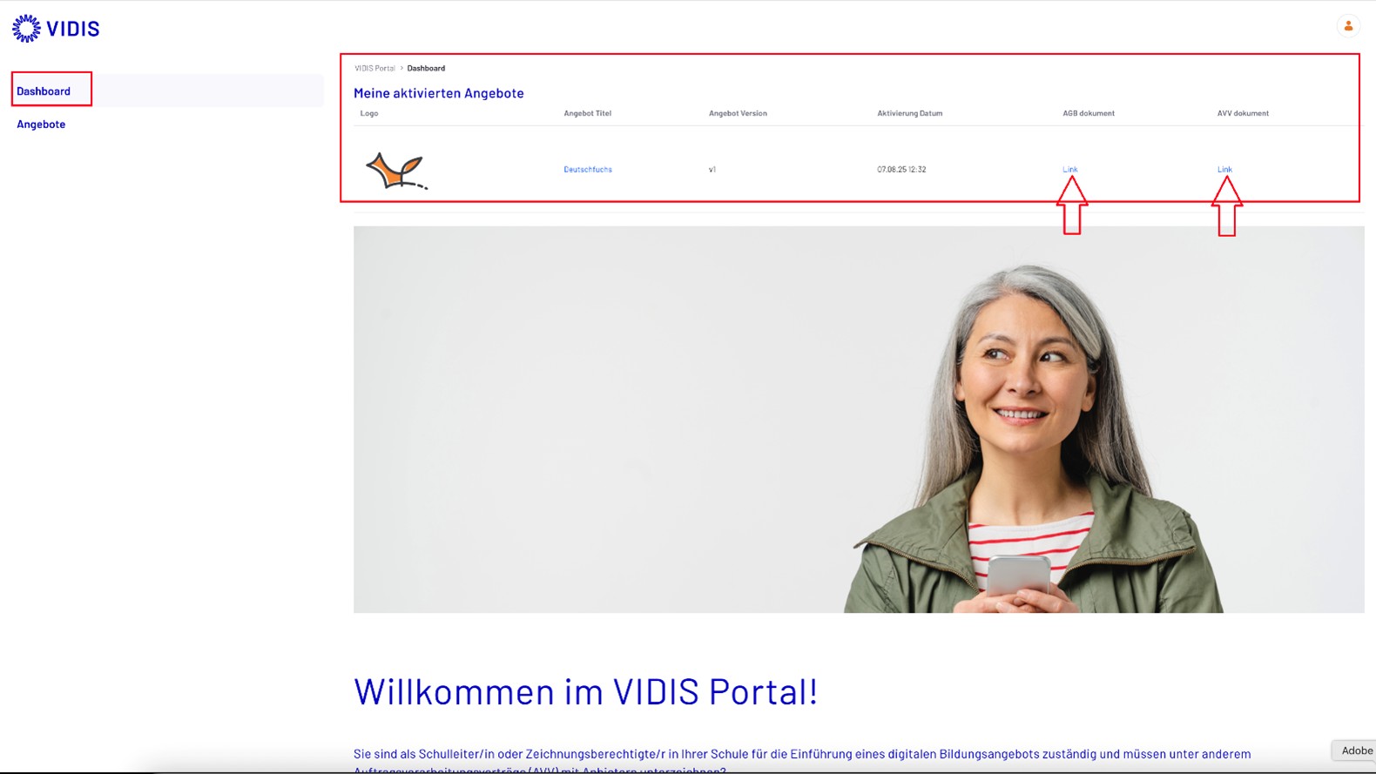Image resolution: width=1376 pixels, height=774 pixels.
Task: Open the AGB dokument Link
Action: 1069,169
